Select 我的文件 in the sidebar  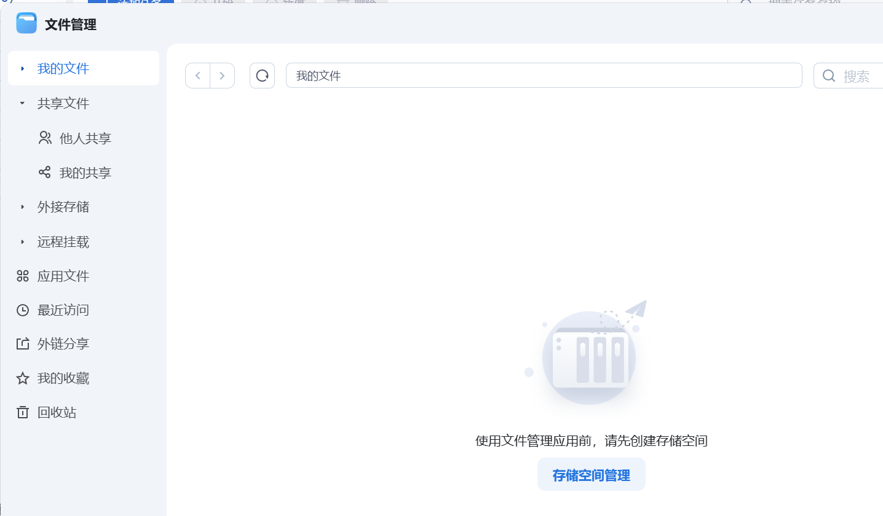tap(84, 68)
